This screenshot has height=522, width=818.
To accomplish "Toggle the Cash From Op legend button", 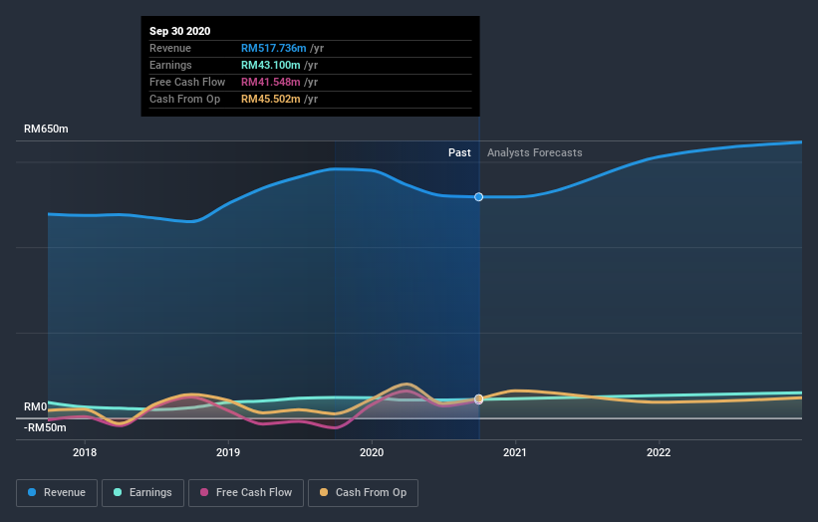I will click(363, 493).
